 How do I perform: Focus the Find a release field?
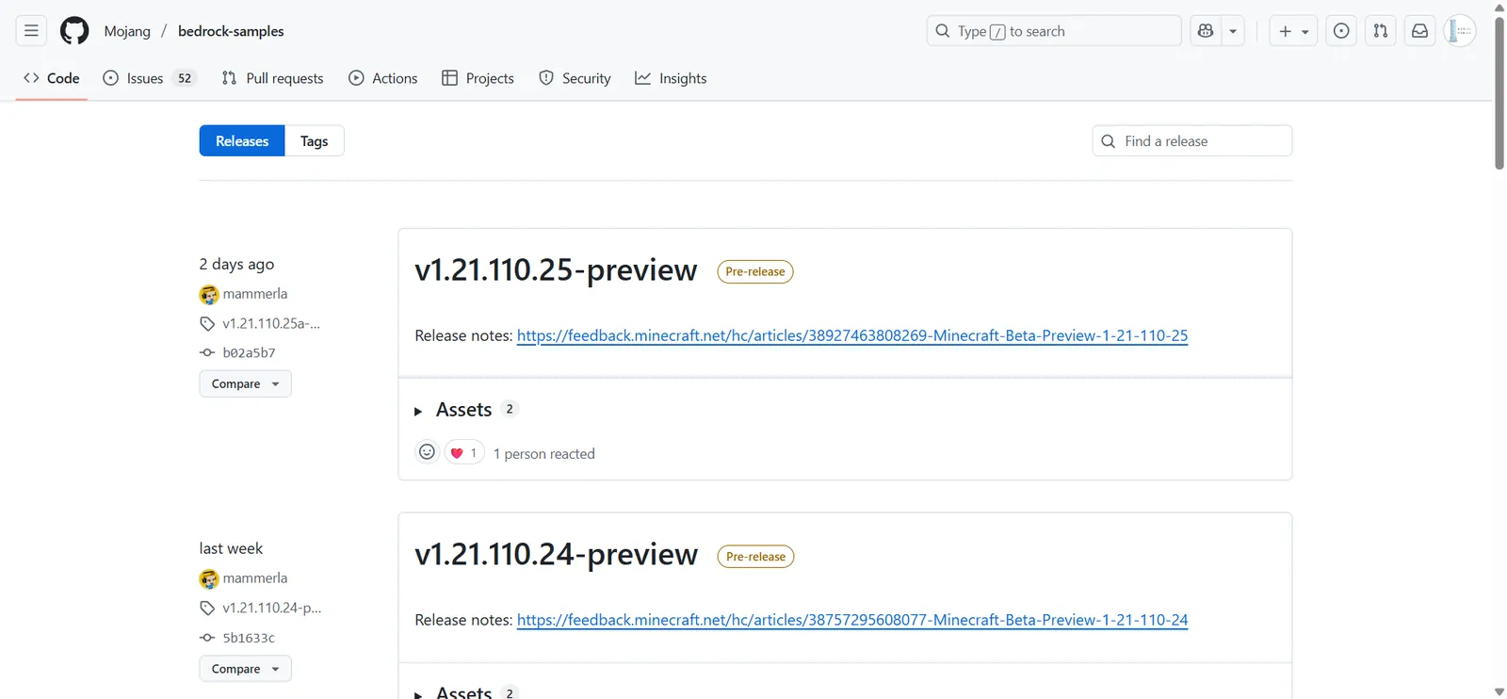[x=1192, y=141]
